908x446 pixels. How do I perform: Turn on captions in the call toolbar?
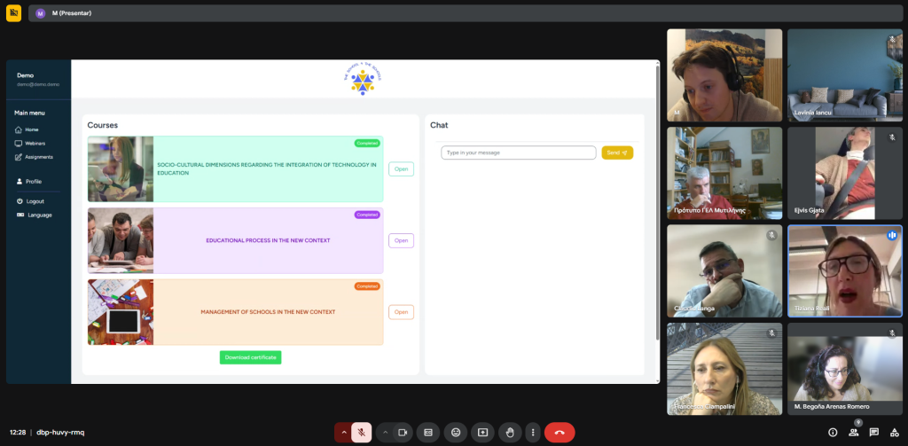(x=428, y=433)
